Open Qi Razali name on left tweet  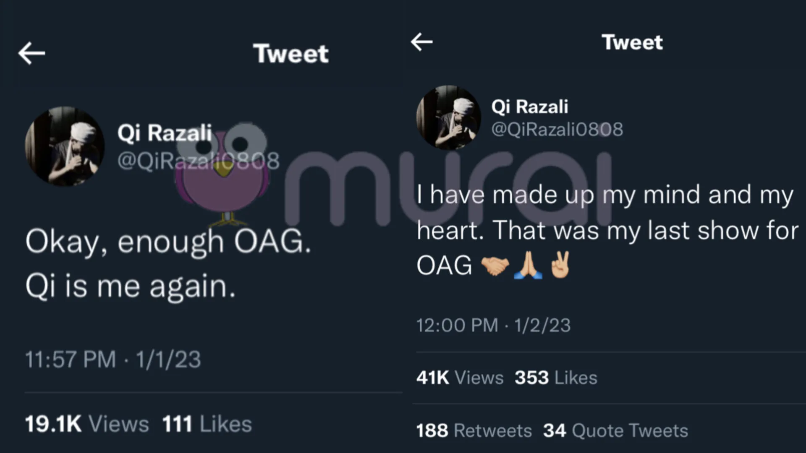pyautogui.click(x=165, y=133)
